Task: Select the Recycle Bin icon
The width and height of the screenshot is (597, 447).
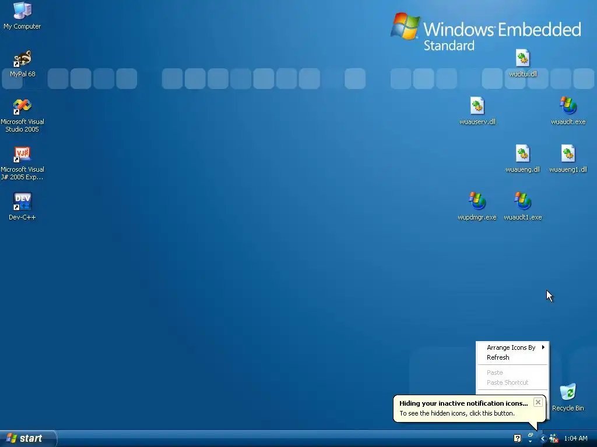Action: [568, 398]
